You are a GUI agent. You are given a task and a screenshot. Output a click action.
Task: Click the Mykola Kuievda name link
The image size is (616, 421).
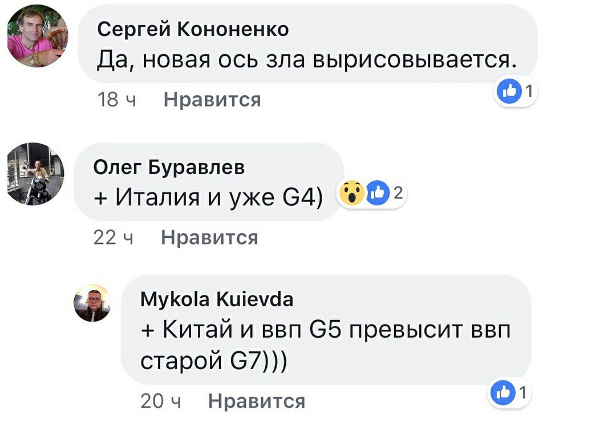(x=217, y=299)
